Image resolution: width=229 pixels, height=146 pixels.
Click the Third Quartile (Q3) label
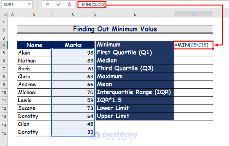(135, 68)
